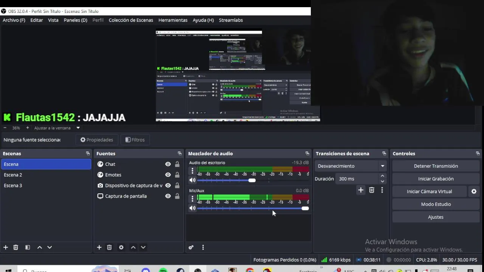Viewport: 484px width, 272px height.
Task: Hide the Chat source eye icon
Action: tap(168, 164)
